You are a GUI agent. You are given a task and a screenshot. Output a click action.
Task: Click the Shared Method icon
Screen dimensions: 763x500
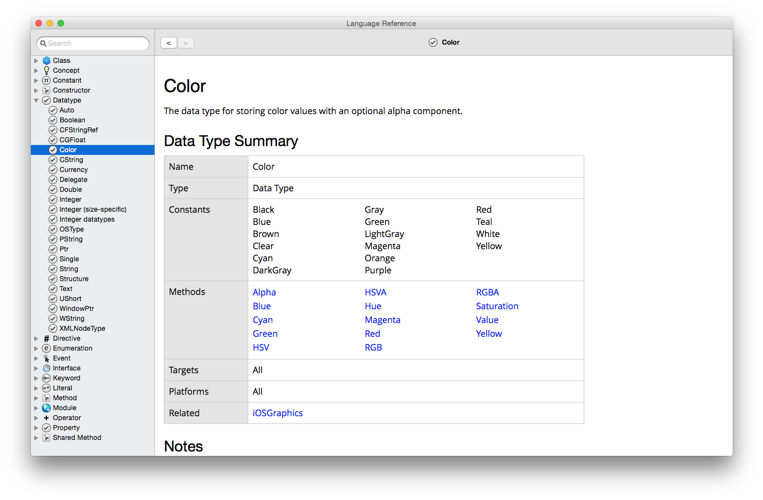tap(46, 438)
